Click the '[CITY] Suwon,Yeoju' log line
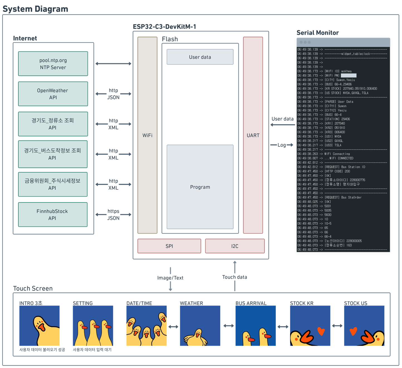Screen dimensions: 402x368 pyautogui.click(x=326, y=80)
